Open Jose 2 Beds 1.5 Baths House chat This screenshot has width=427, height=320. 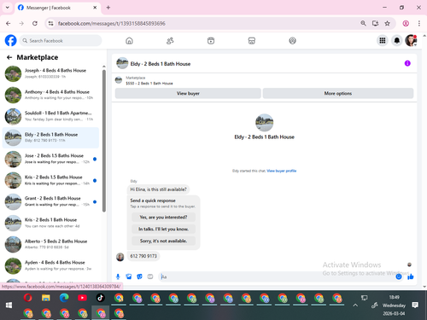tap(50, 159)
